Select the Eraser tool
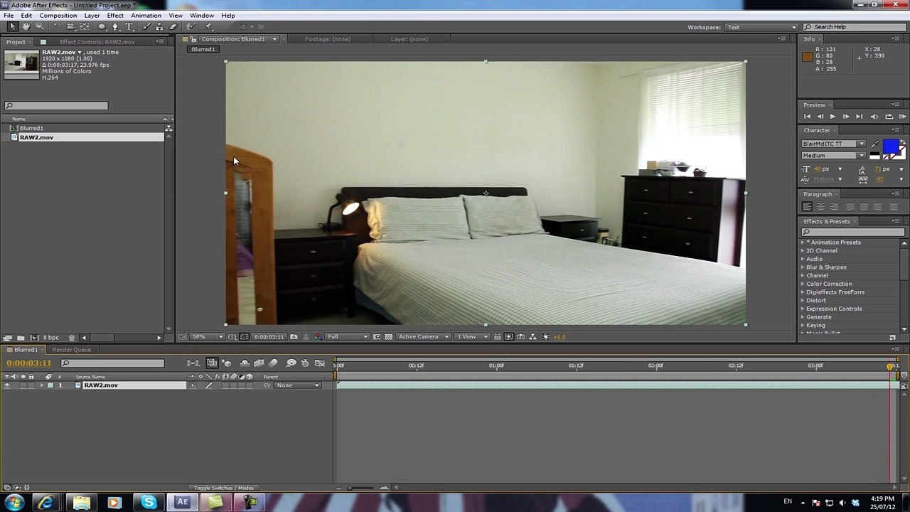Screen dimensions: 910x512 coord(173,27)
